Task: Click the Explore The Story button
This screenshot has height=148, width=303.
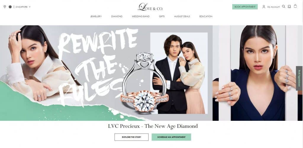Action: pyautogui.click(x=131, y=137)
